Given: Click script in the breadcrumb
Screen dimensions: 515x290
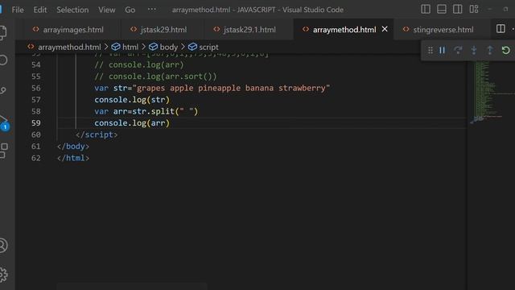Looking at the screenshot, I should click(x=208, y=47).
